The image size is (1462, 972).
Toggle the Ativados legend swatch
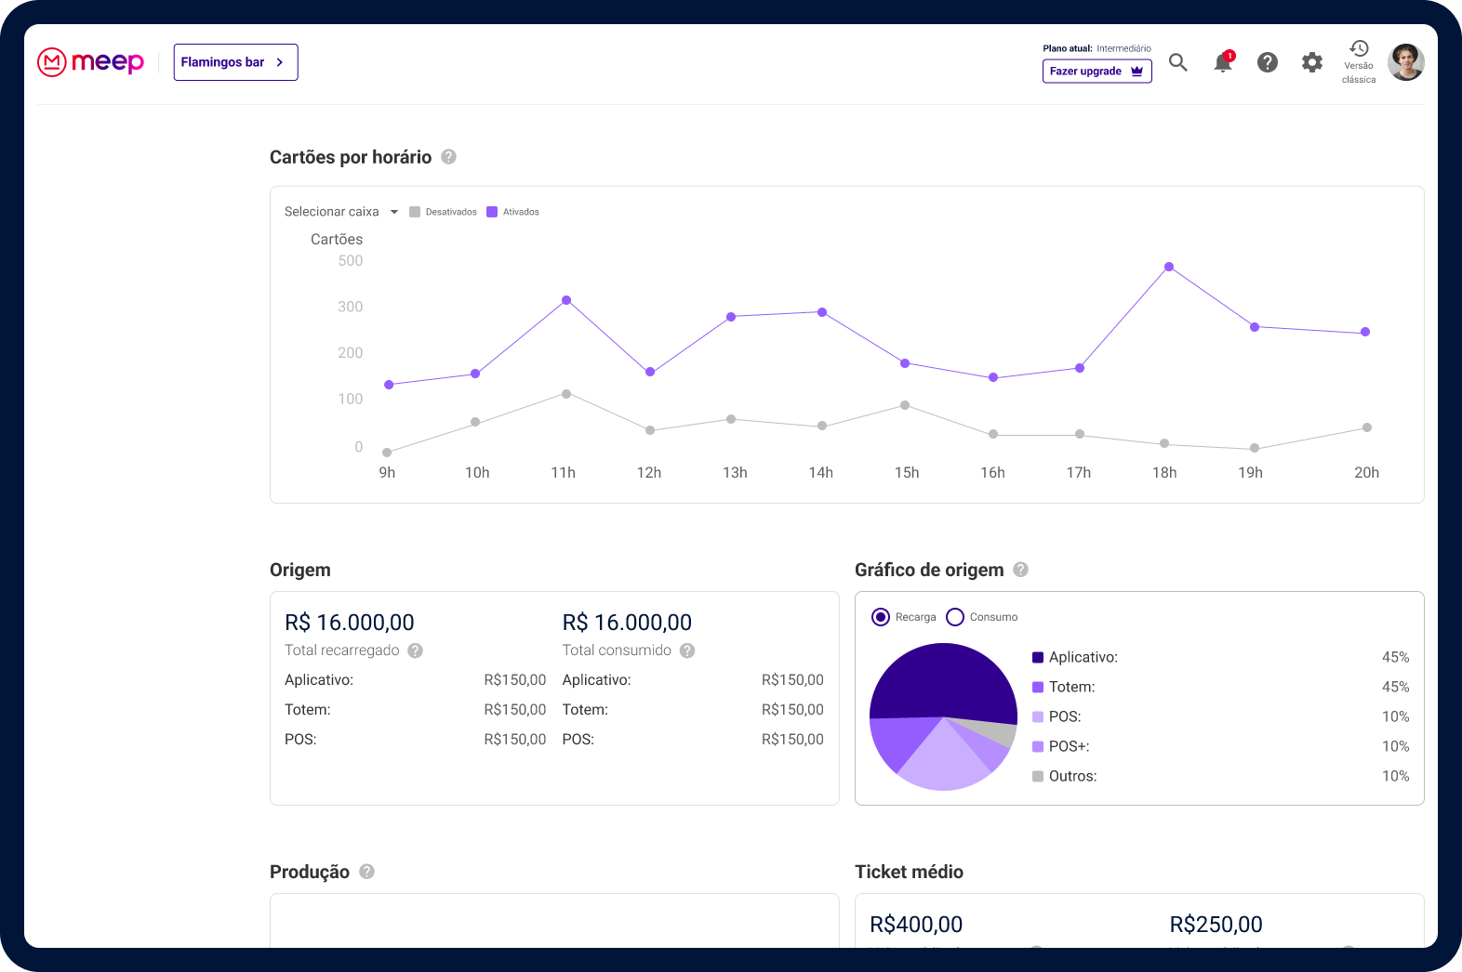(492, 212)
